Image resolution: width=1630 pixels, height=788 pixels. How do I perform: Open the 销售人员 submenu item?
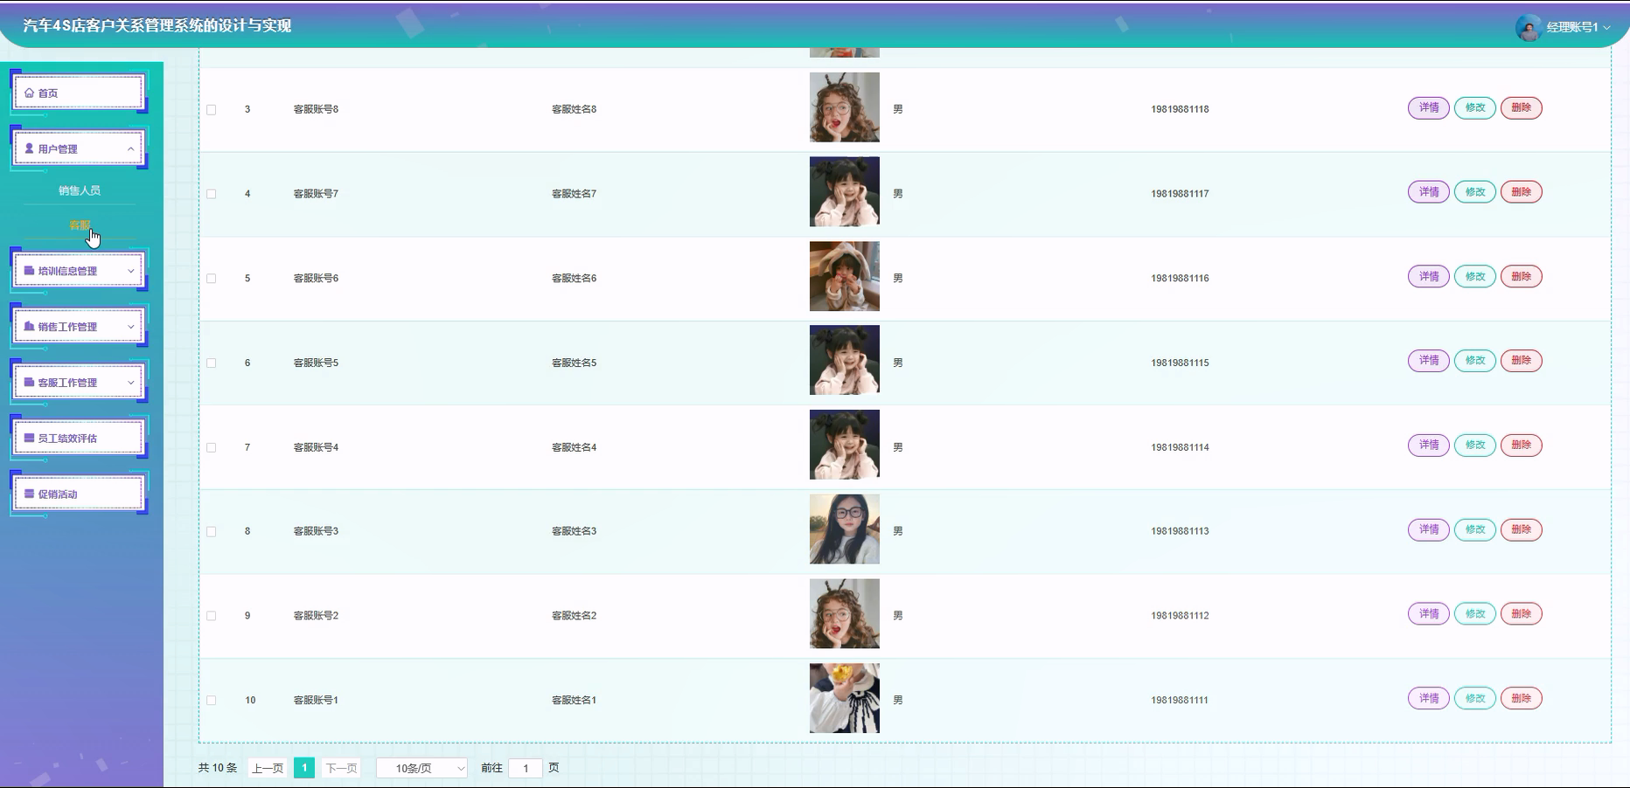coord(80,190)
